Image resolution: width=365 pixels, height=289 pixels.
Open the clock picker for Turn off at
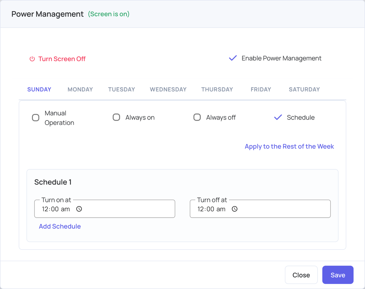coord(235,209)
